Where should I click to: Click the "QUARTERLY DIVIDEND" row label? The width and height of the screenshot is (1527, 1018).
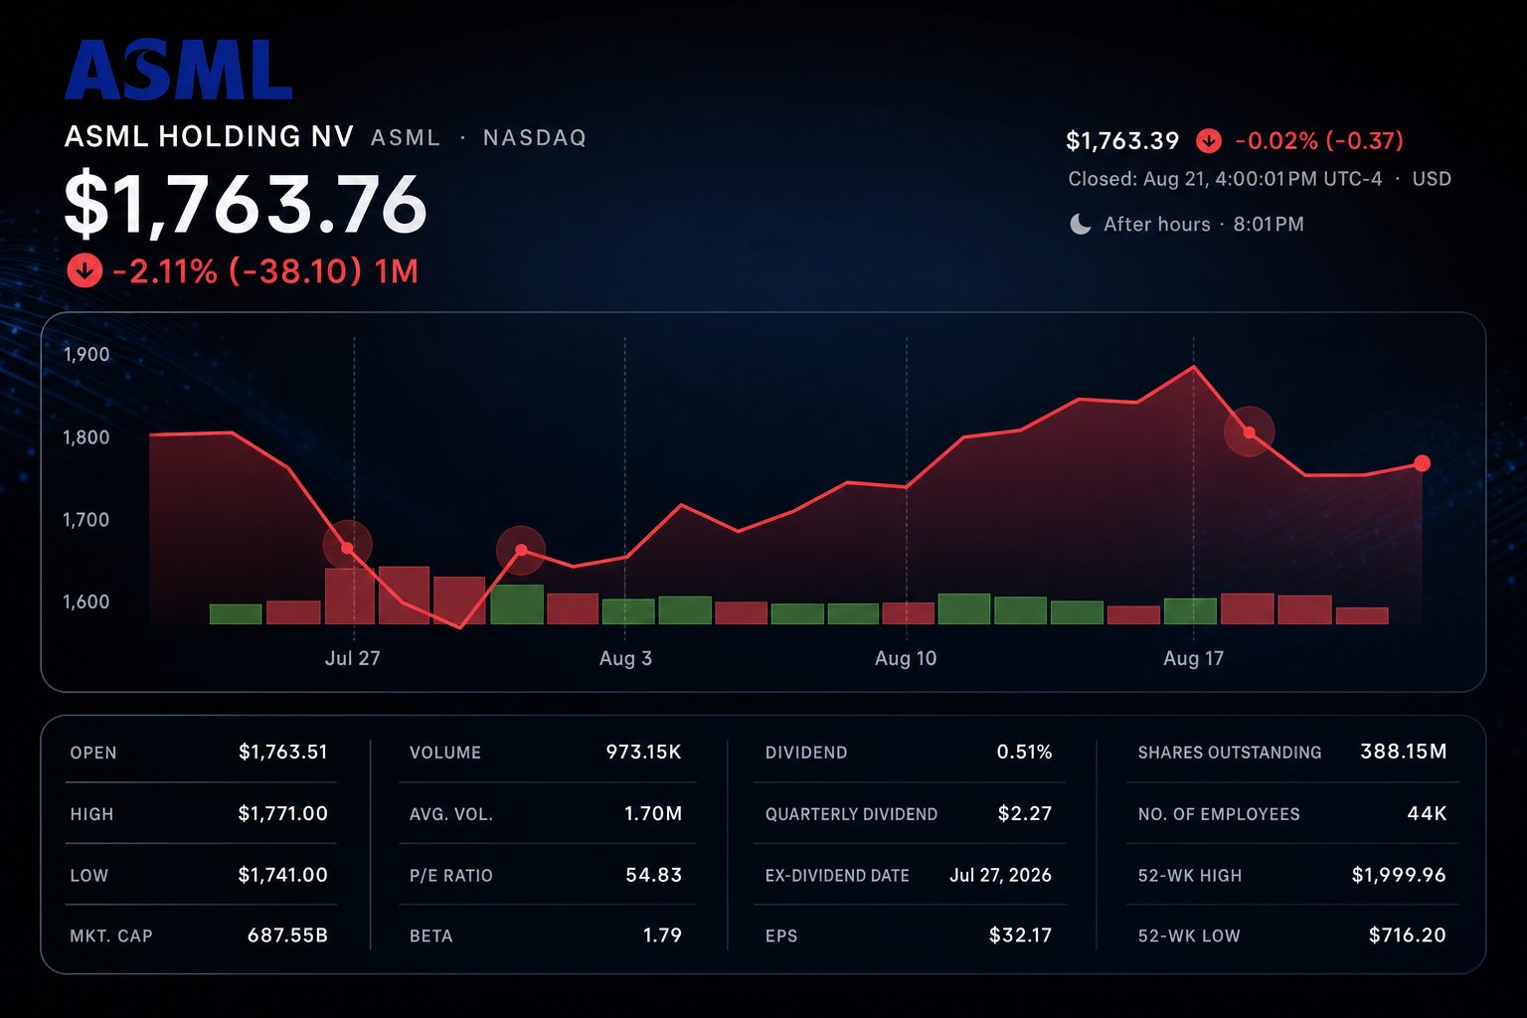pyautogui.click(x=851, y=815)
